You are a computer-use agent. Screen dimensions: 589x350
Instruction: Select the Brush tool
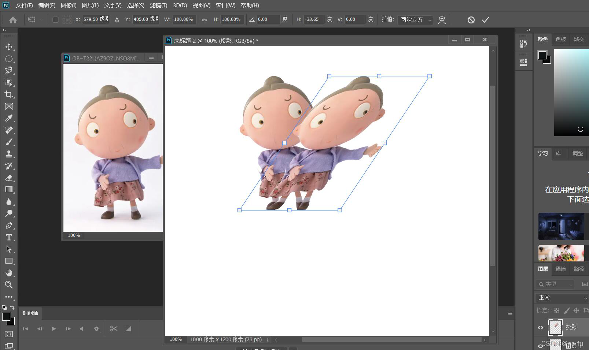click(x=9, y=142)
